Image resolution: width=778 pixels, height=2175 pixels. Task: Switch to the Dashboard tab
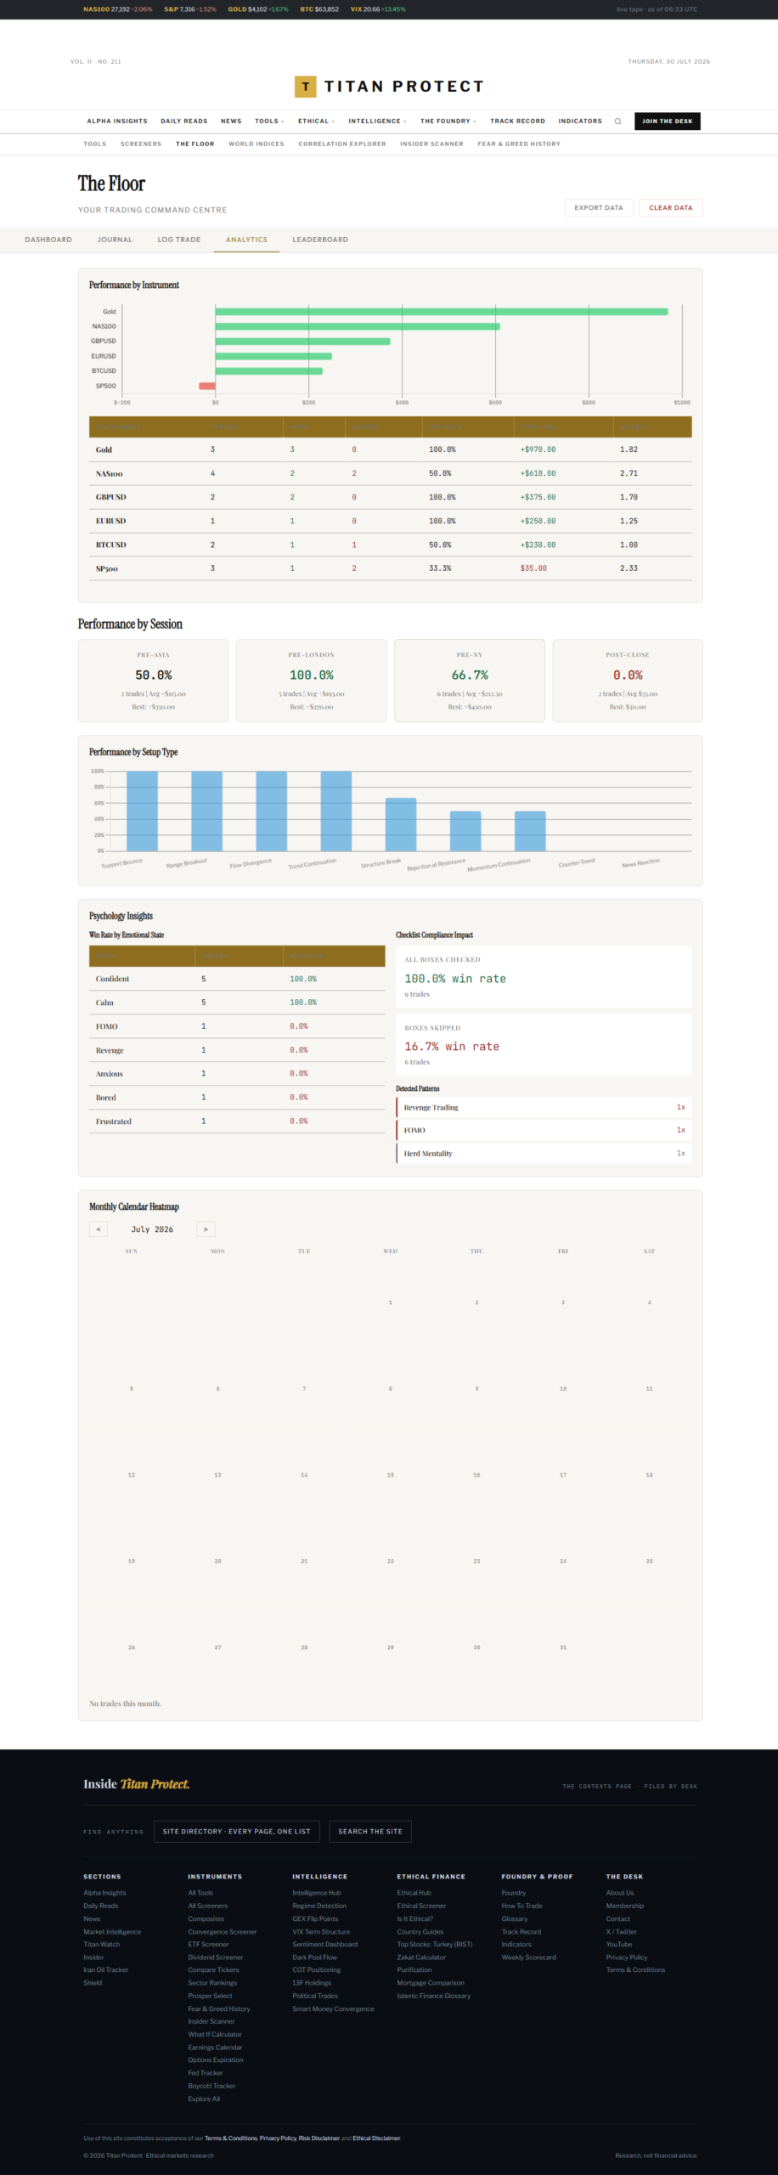(48, 240)
